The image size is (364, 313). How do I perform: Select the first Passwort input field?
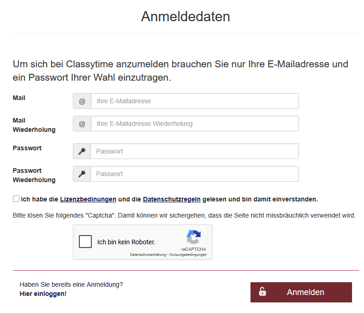194,151
